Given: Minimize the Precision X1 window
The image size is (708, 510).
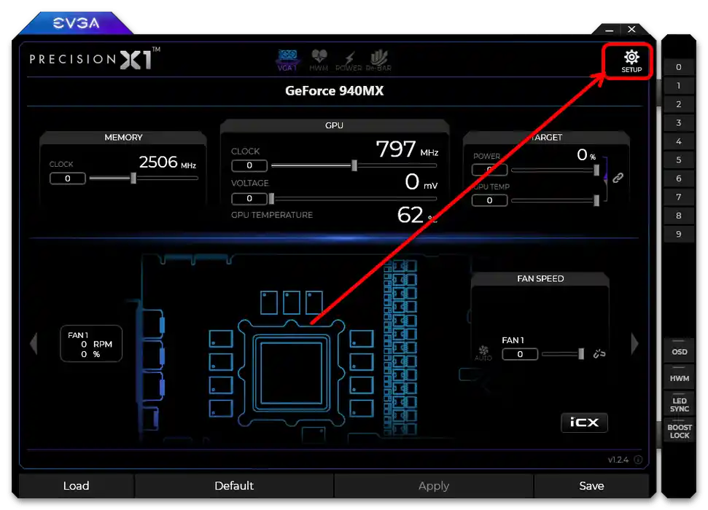Looking at the screenshot, I should point(609,30).
